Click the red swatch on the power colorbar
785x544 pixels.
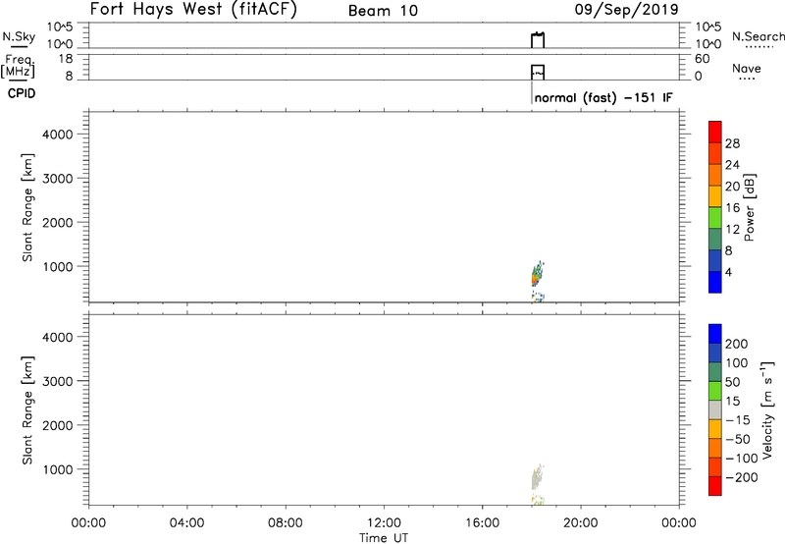(715, 132)
